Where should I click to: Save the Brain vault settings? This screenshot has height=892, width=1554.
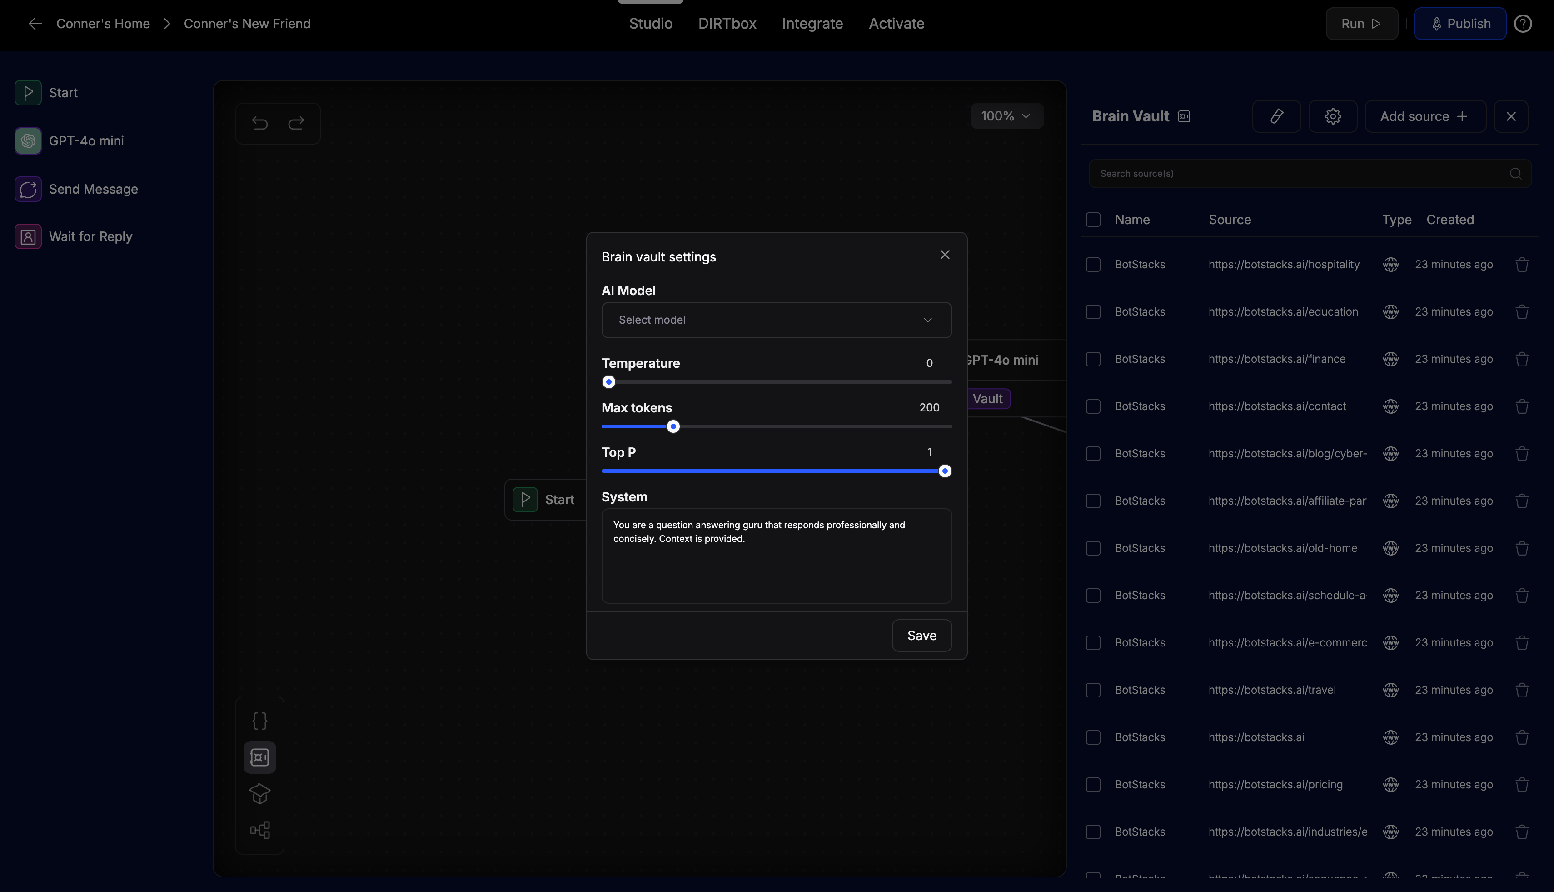tap(921, 635)
